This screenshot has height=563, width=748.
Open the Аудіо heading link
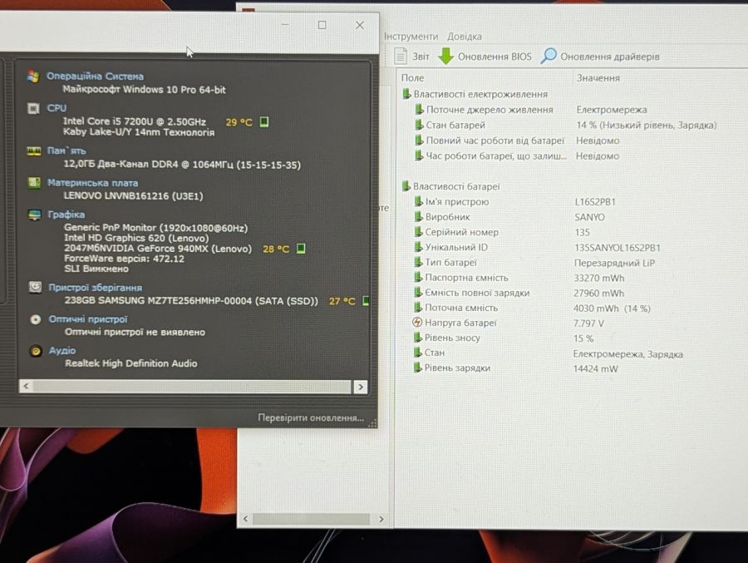62,350
